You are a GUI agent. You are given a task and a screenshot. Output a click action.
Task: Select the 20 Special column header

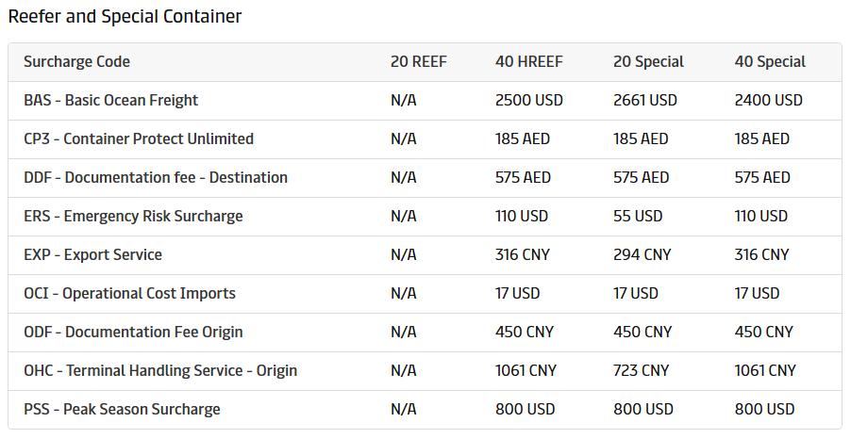[648, 62]
